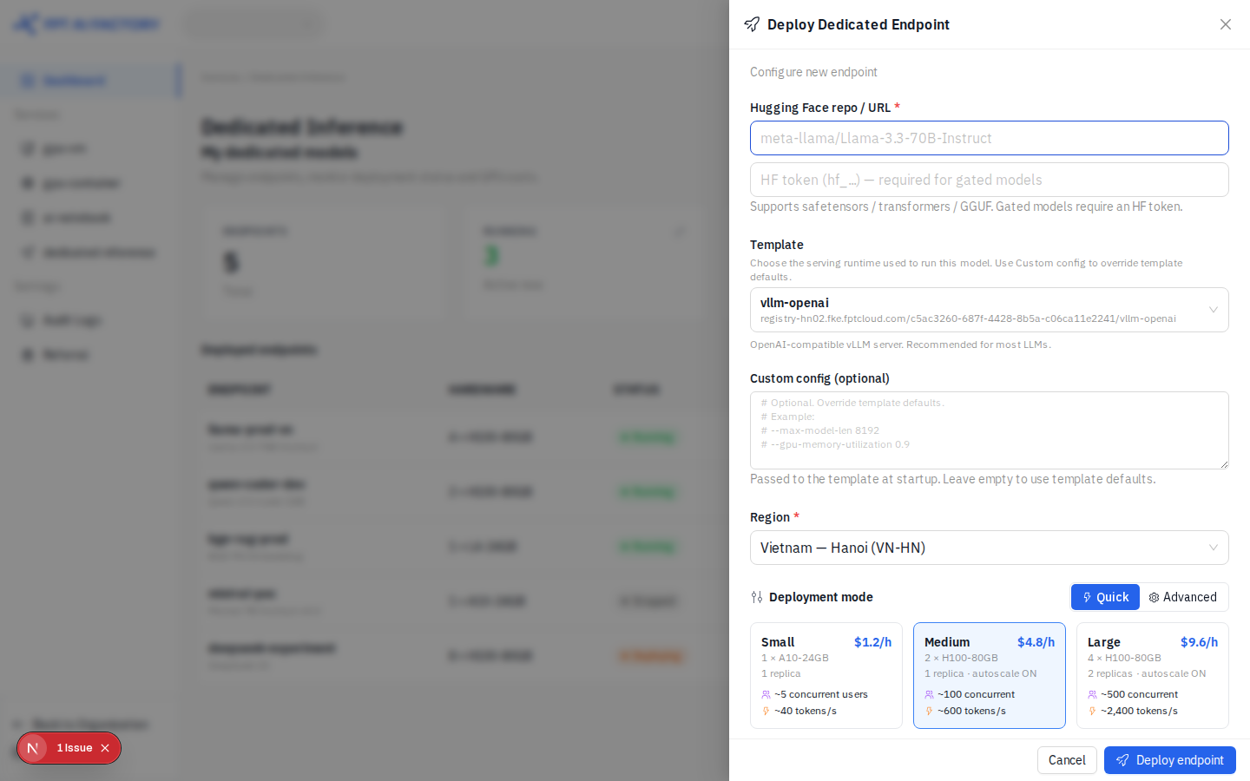Open the vllm-openai template dropdown

point(990,310)
